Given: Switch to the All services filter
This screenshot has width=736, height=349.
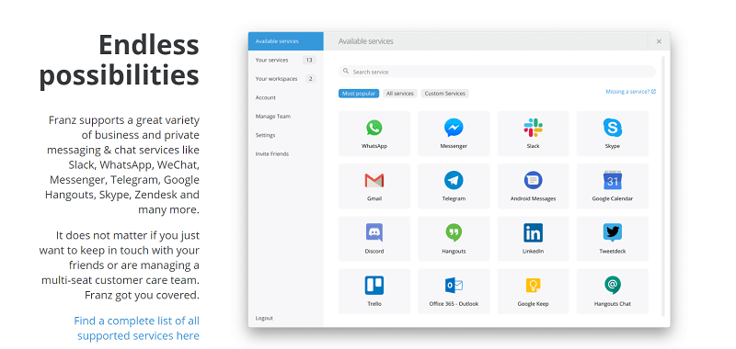Looking at the screenshot, I should [x=400, y=94].
